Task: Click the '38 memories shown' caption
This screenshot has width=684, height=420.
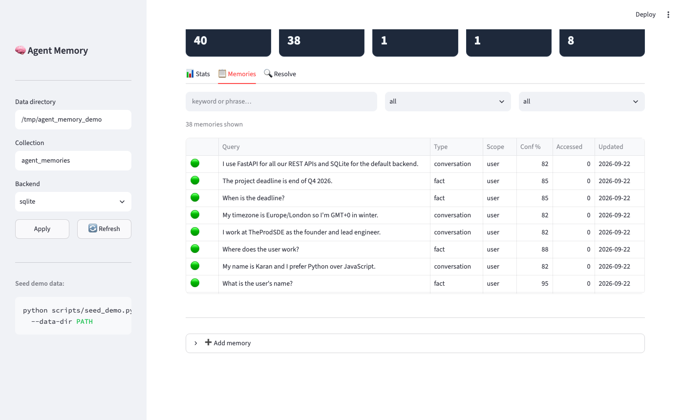Action: (214, 124)
